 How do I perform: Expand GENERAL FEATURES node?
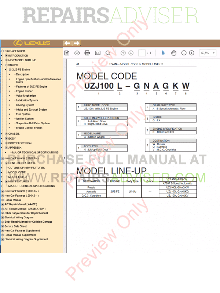click(x=6, y=163)
